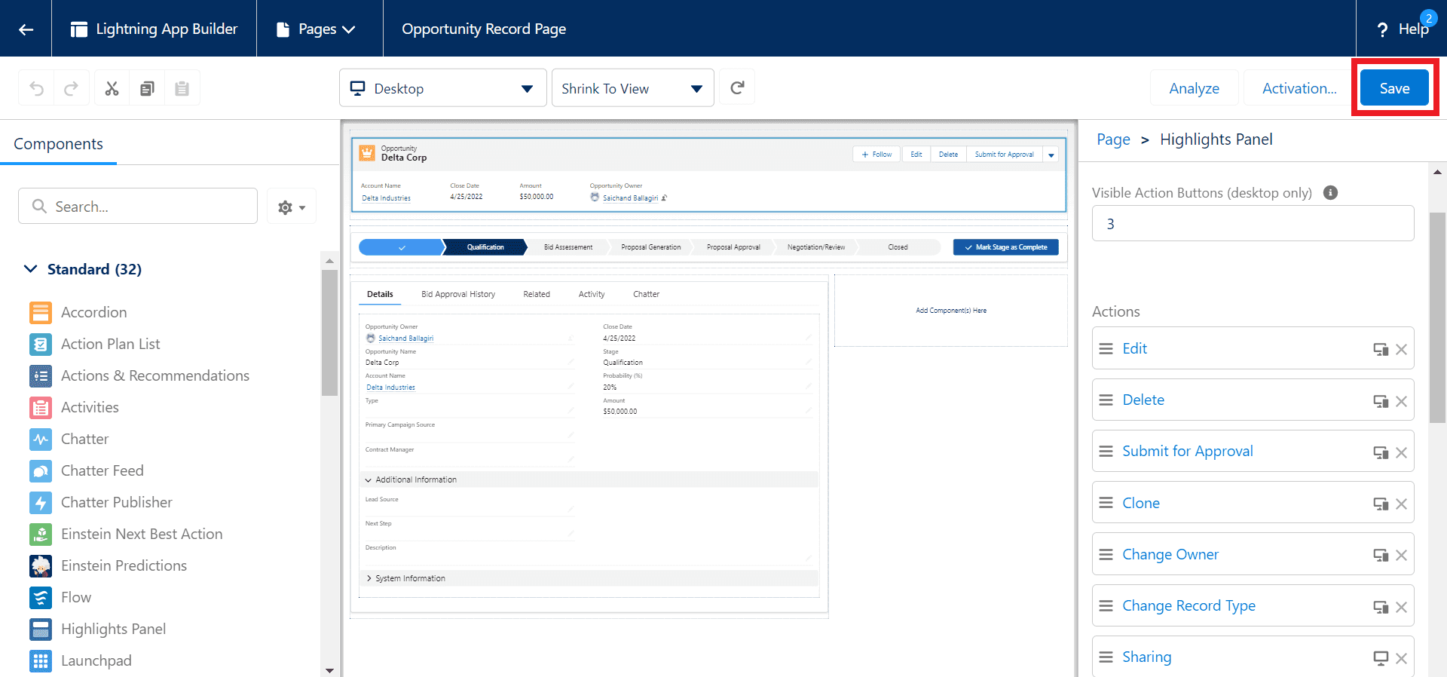Select the Action Plan List component

[x=95, y=344]
